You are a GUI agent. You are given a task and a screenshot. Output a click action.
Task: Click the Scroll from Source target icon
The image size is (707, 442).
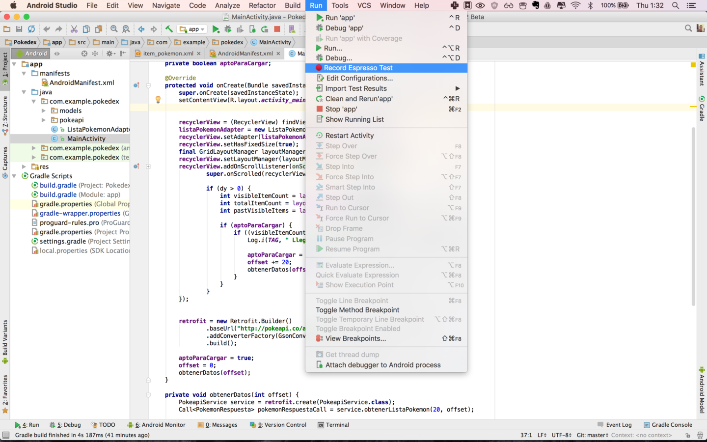coord(84,54)
